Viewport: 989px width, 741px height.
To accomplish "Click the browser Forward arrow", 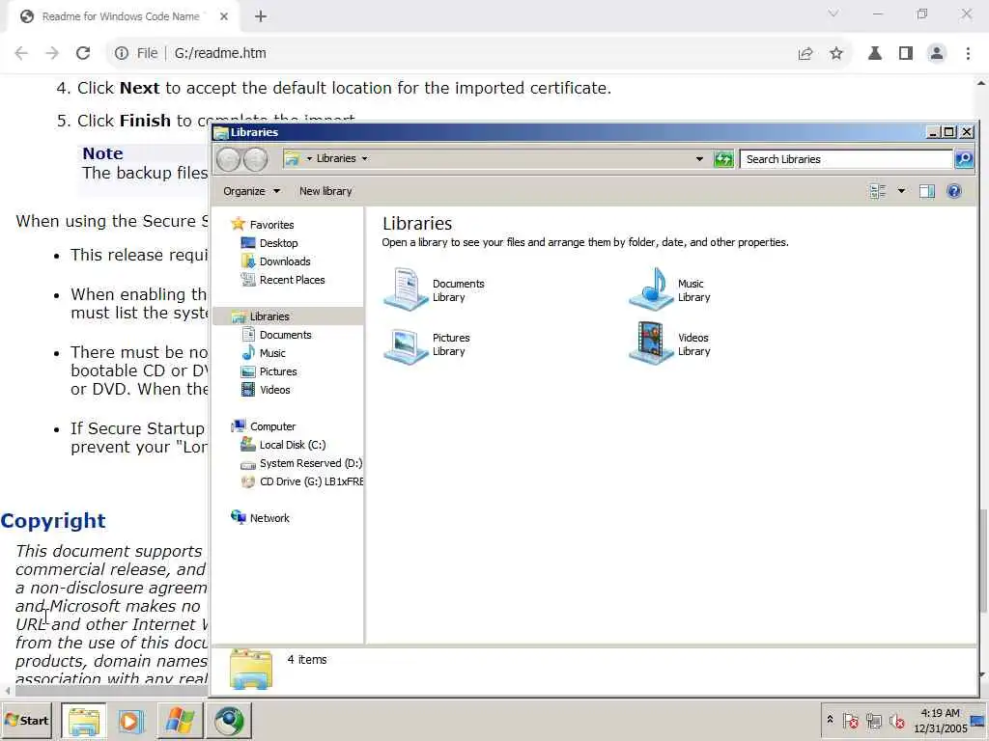I will coord(52,54).
